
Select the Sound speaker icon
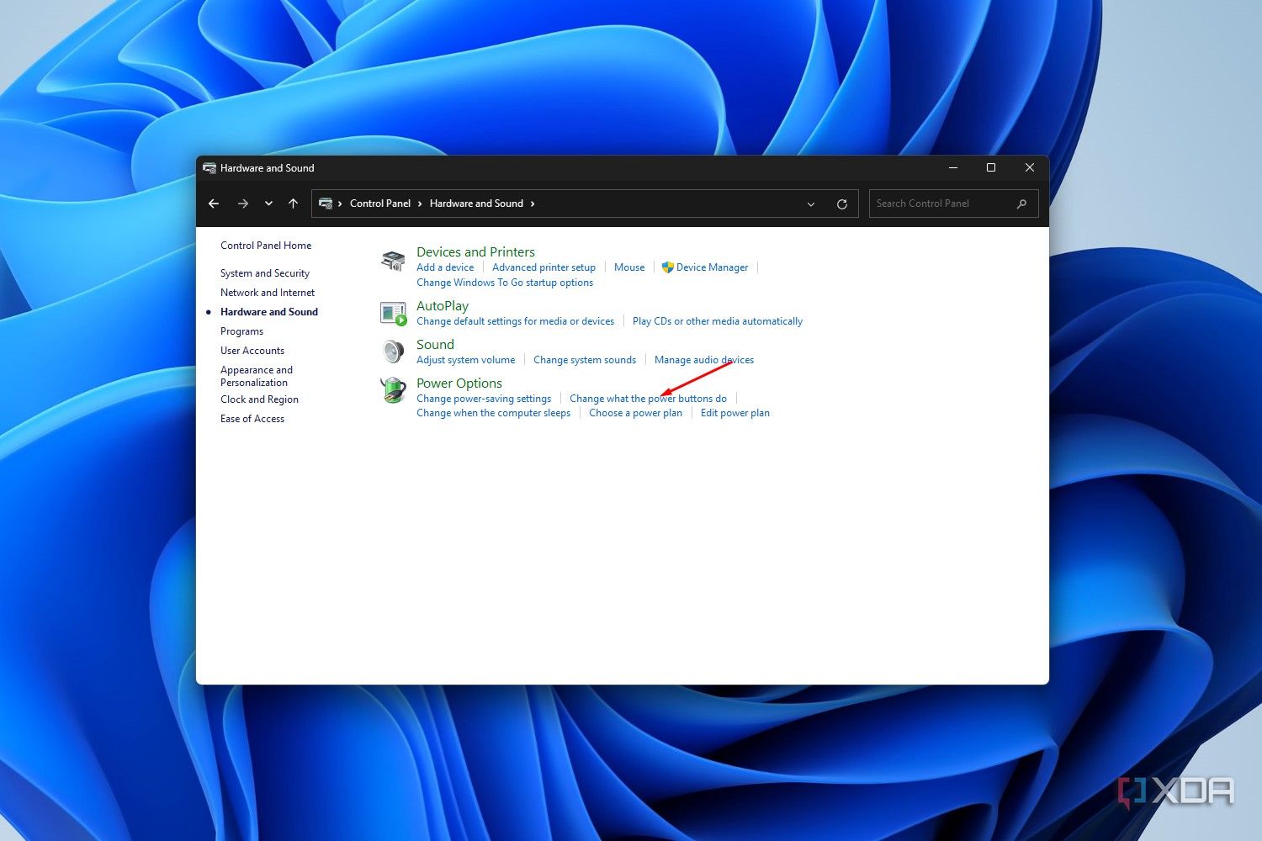(392, 351)
